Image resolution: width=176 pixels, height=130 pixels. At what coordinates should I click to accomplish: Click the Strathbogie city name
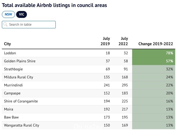[13, 69]
